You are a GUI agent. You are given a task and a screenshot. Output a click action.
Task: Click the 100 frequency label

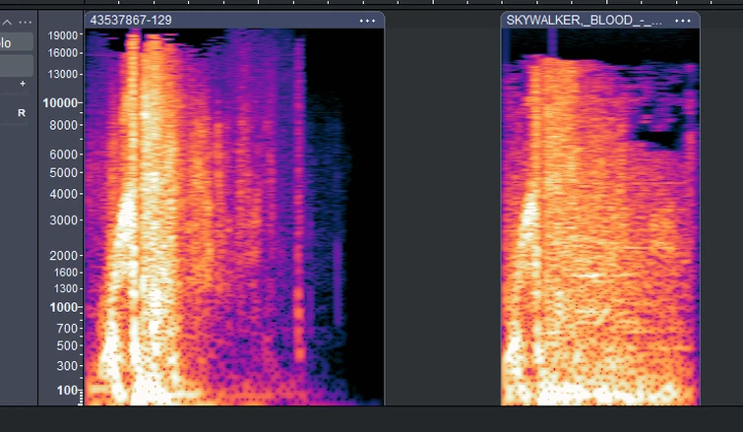(x=67, y=391)
